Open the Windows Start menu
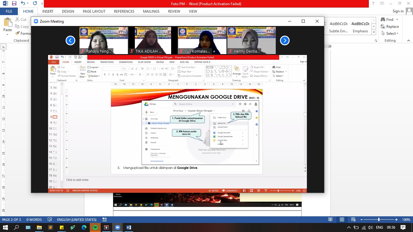413x232 pixels. [x=5, y=227]
